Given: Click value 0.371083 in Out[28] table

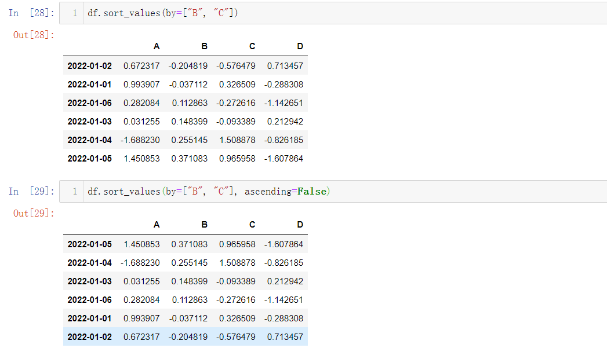Looking at the screenshot, I should point(190,159).
